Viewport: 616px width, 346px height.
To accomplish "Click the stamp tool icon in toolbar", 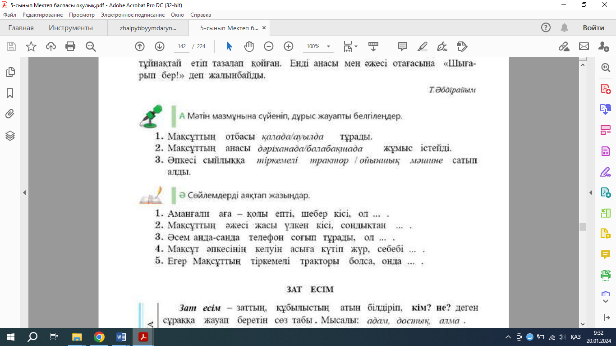I will point(462,46).
